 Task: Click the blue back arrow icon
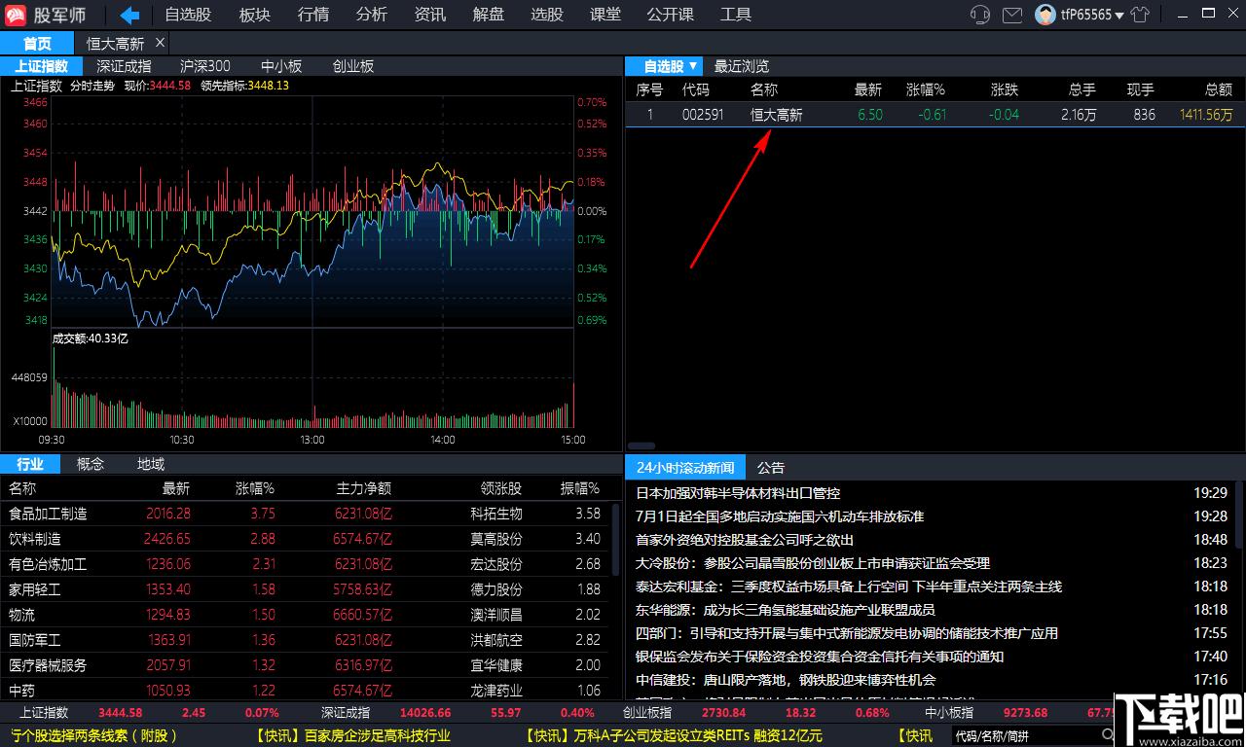[129, 15]
